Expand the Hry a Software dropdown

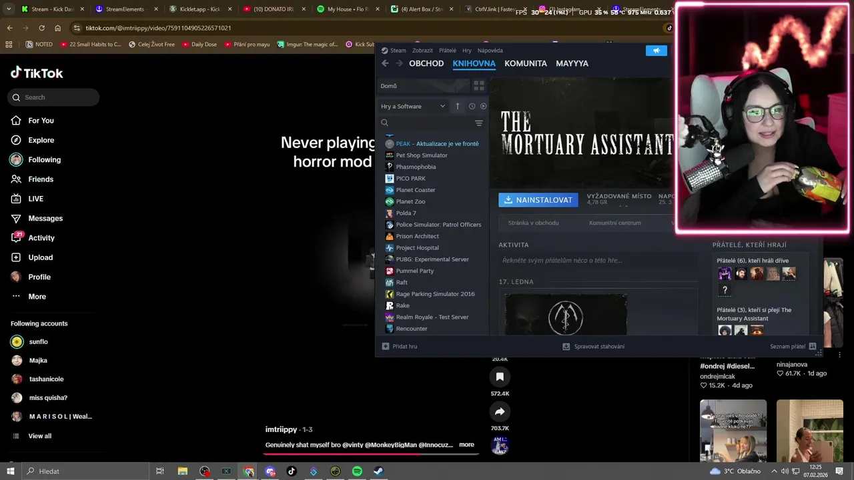(x=413, y=106)
